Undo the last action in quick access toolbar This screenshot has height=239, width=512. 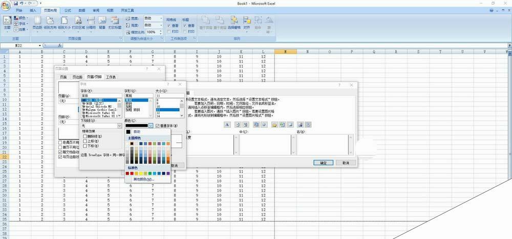click(x=22, y=3)
